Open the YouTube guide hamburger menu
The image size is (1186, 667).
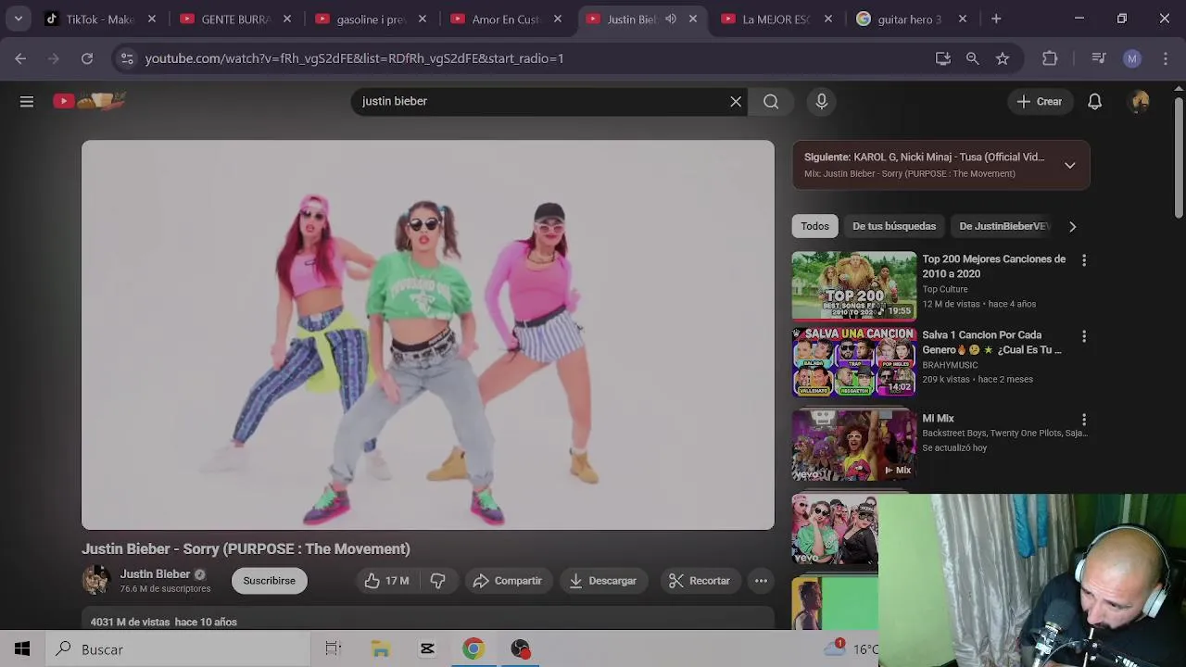tap(27, 102)
